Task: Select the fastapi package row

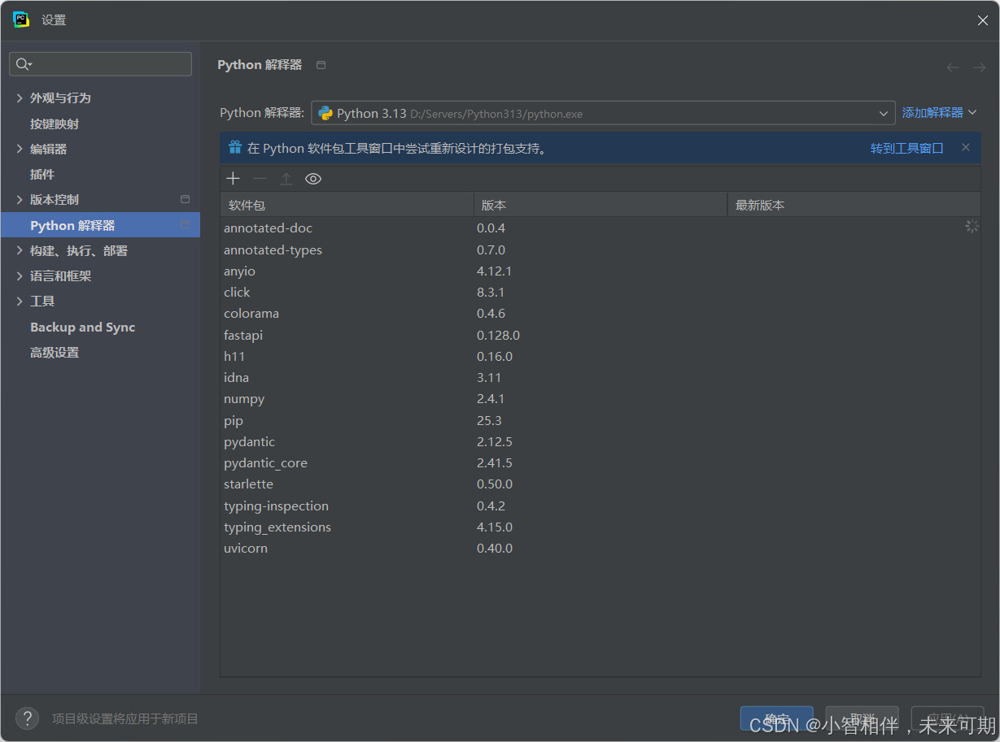Action: point(600,335)
